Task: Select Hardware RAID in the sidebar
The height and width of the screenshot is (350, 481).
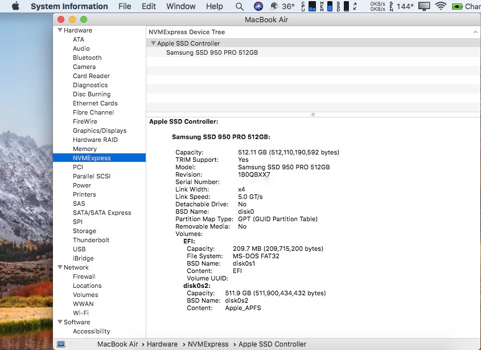Action: (95, 140)
